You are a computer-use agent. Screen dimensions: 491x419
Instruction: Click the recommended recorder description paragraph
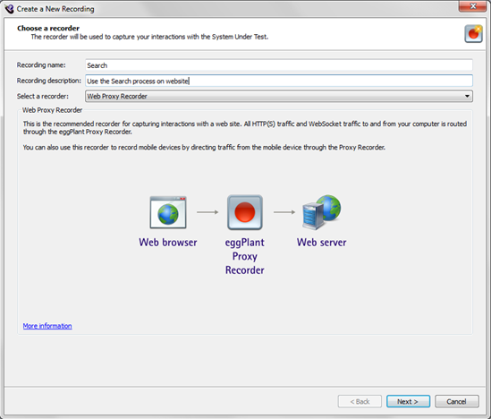pyautogui.click(x=245, y=127)
